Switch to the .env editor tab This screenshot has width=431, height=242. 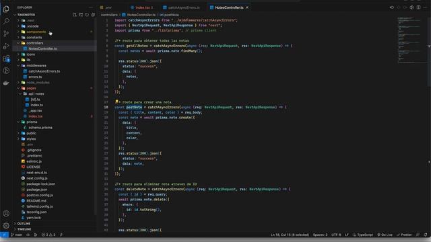click(x=108, y=7)
